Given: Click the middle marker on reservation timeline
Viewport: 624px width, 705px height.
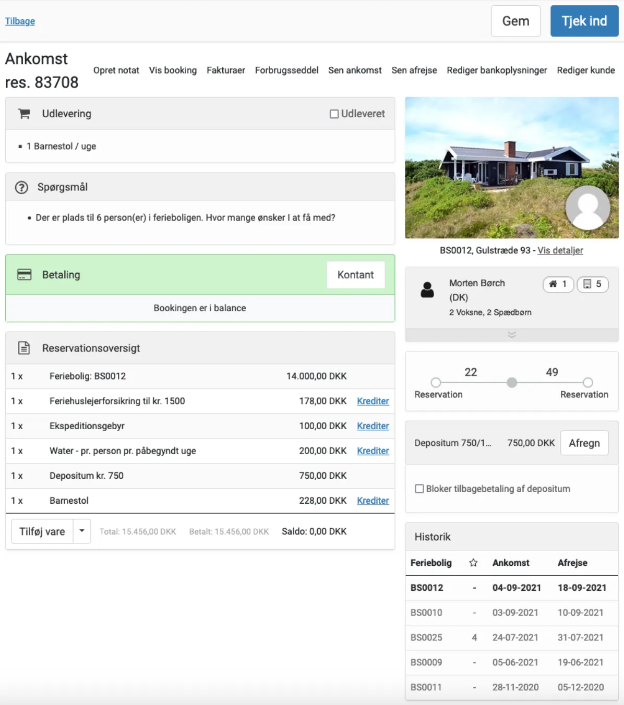Looking at the screenshot, I should [512, 383].
